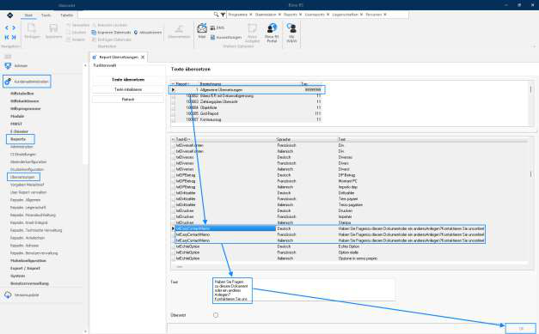Close the Report Übersetzungen tab
The height and width of the screenshot is (334, 539).
pos(143,57)
